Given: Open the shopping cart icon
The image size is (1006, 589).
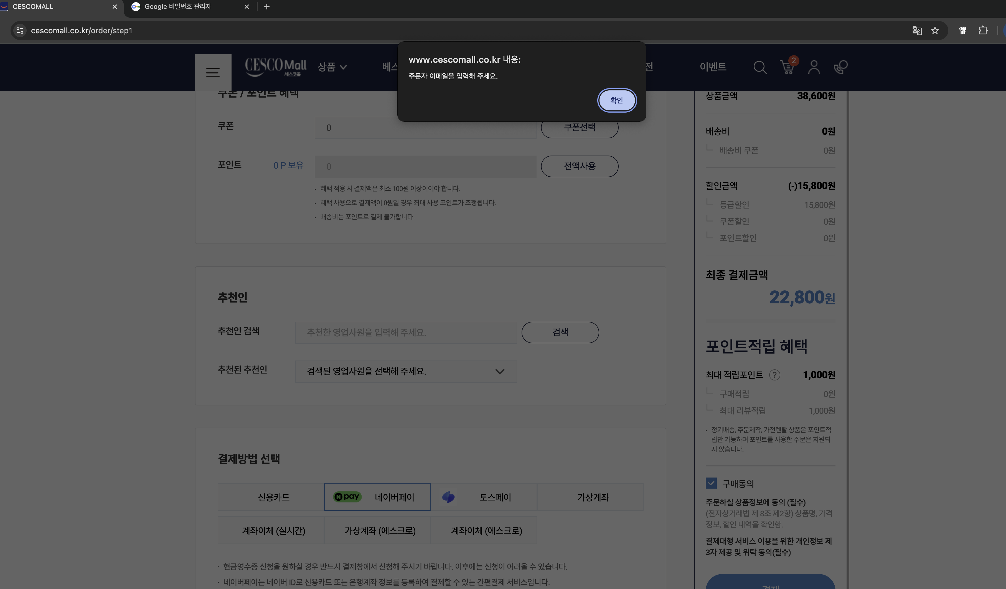Looking at the screenshot, I should tap(787, 67).
